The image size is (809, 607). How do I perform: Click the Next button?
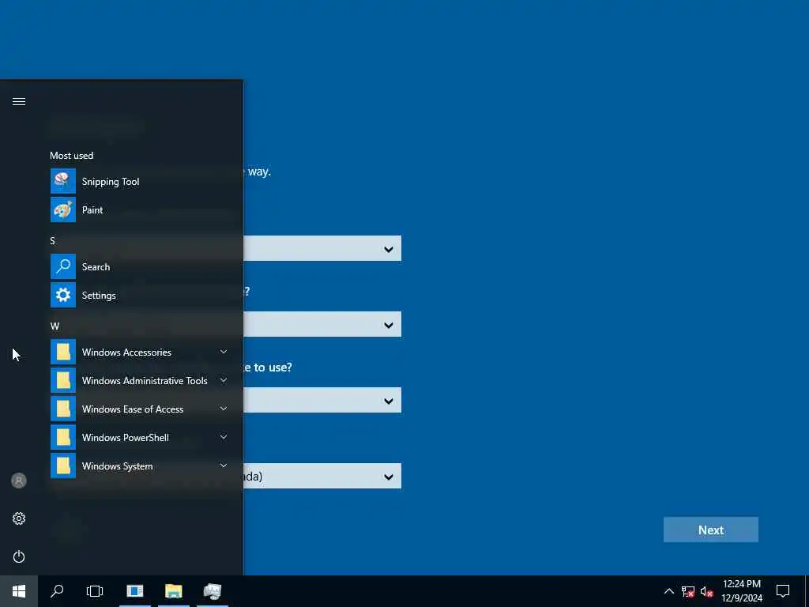pos(710,530)
